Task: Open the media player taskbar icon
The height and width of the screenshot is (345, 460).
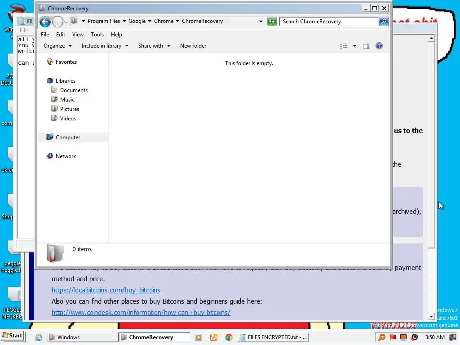Action: (x=199, y=337)
